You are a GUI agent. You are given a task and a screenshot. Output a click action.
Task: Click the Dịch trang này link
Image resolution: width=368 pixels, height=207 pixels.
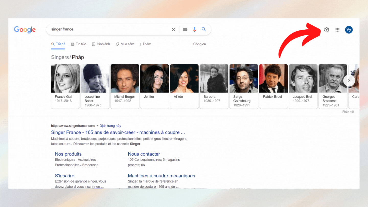click(110, 126)
